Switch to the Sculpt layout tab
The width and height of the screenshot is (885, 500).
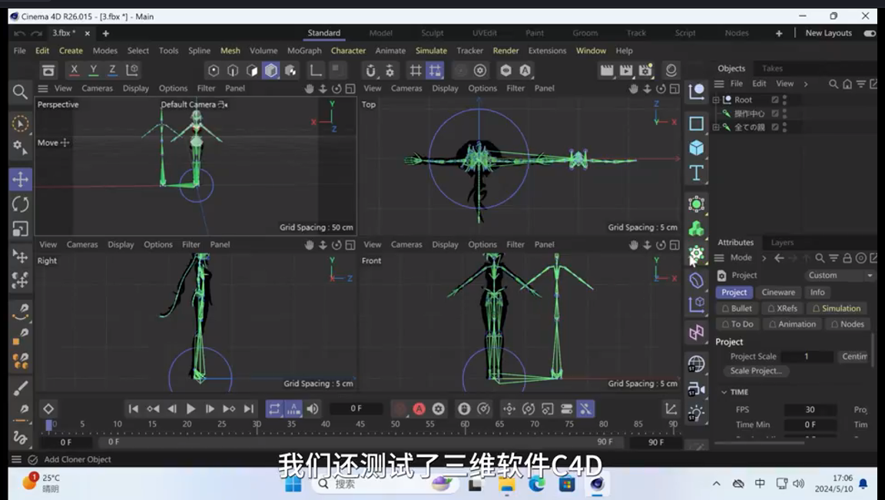point(432,33)
